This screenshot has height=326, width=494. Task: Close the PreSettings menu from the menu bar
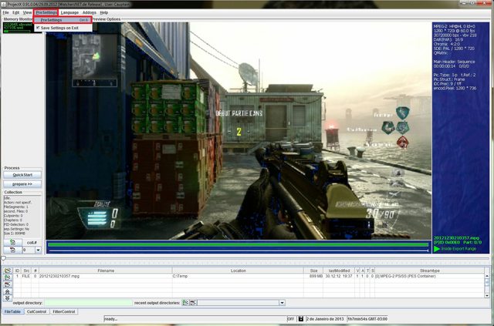46,12
